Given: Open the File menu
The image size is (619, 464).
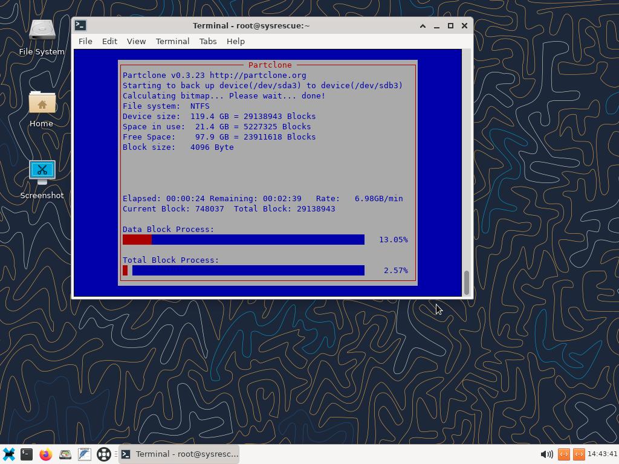Looking at the screenshot, I should tap(85, 41).
